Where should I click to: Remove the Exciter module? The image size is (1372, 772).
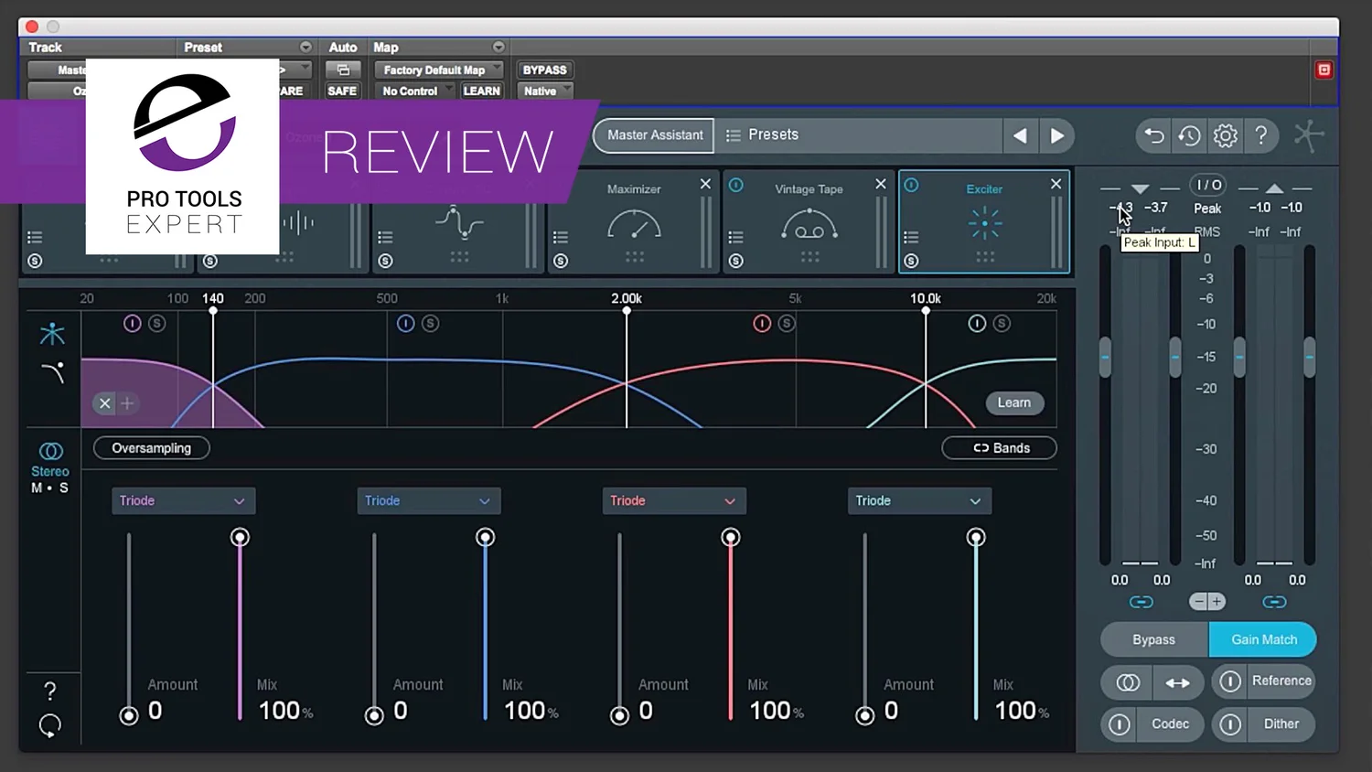coord(1056,184)
